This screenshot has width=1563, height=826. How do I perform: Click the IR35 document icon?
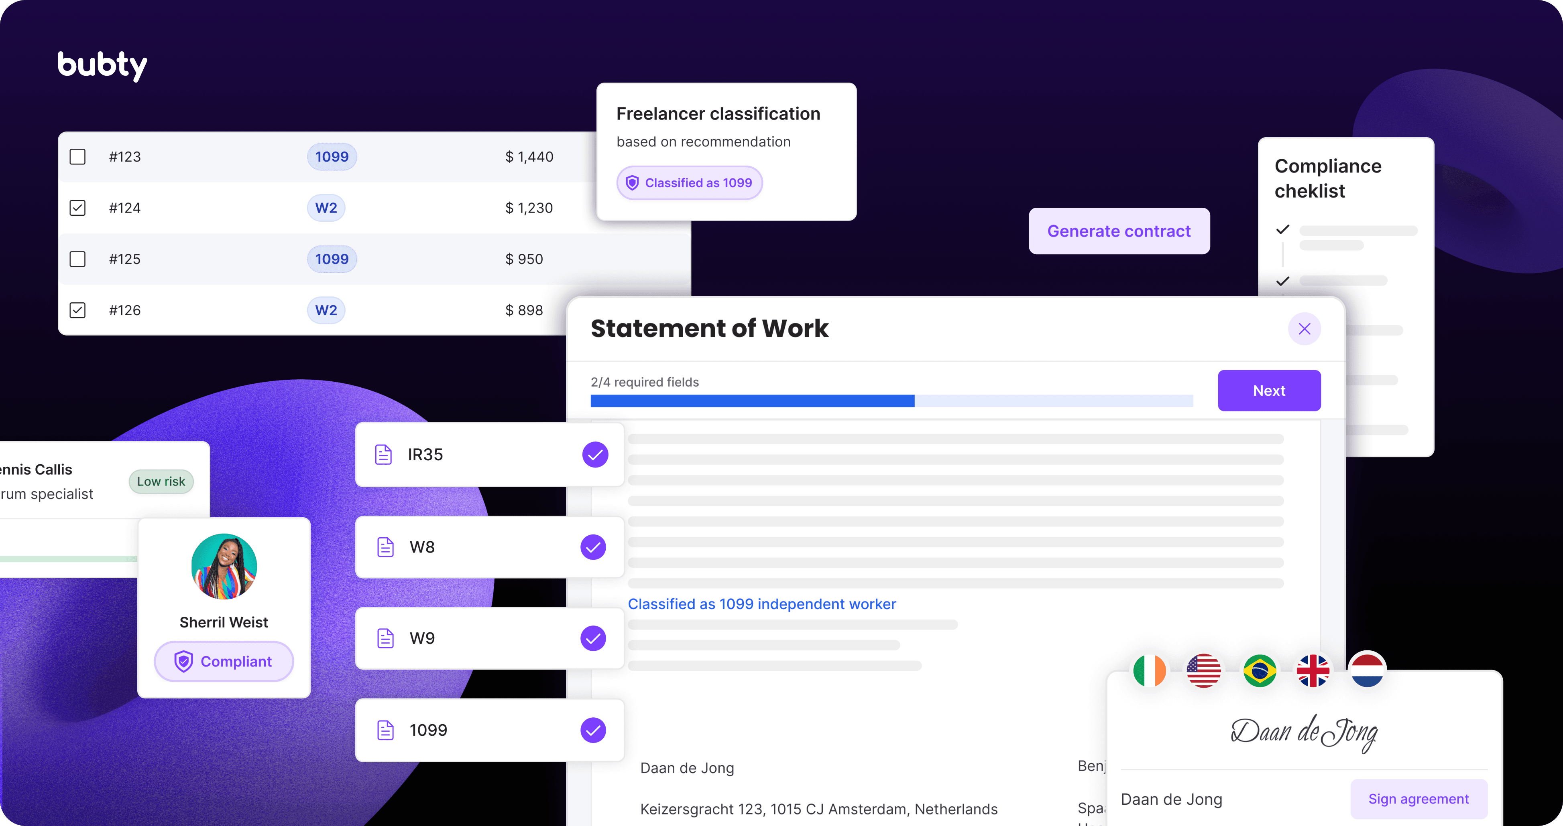pyautogui.click(x=383, y=455)
